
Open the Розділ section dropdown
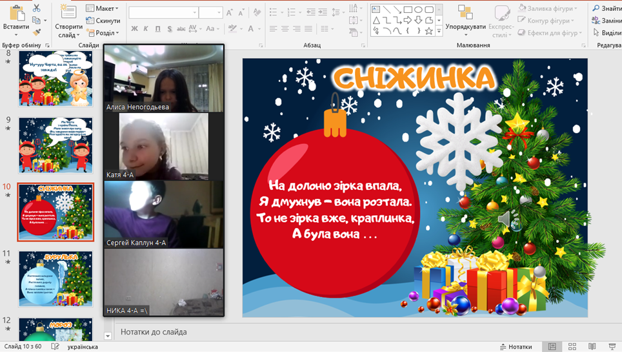tap(103, 32)
